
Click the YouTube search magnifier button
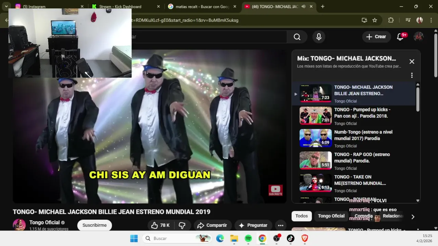coord(297,37)
